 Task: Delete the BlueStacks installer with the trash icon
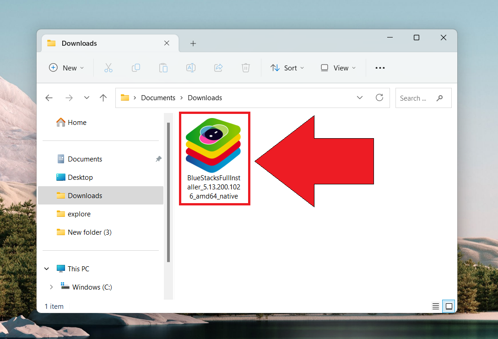(x=246, y=67)
